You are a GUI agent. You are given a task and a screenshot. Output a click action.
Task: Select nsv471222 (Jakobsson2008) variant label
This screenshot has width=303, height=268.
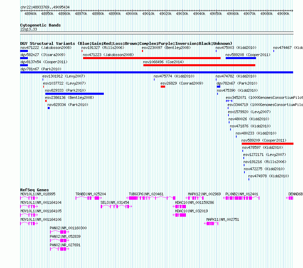pyautogui.click(x=46, y=48)
